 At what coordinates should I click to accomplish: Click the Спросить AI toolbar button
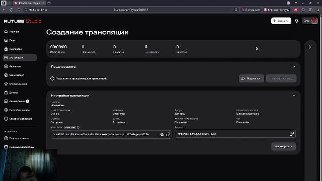pyautogui.click(x=277, y=10)
